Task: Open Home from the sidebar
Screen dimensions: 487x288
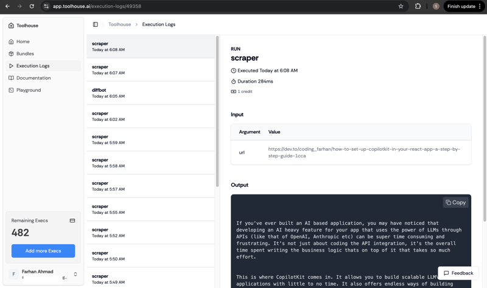Action: click(x=43, y=41)
